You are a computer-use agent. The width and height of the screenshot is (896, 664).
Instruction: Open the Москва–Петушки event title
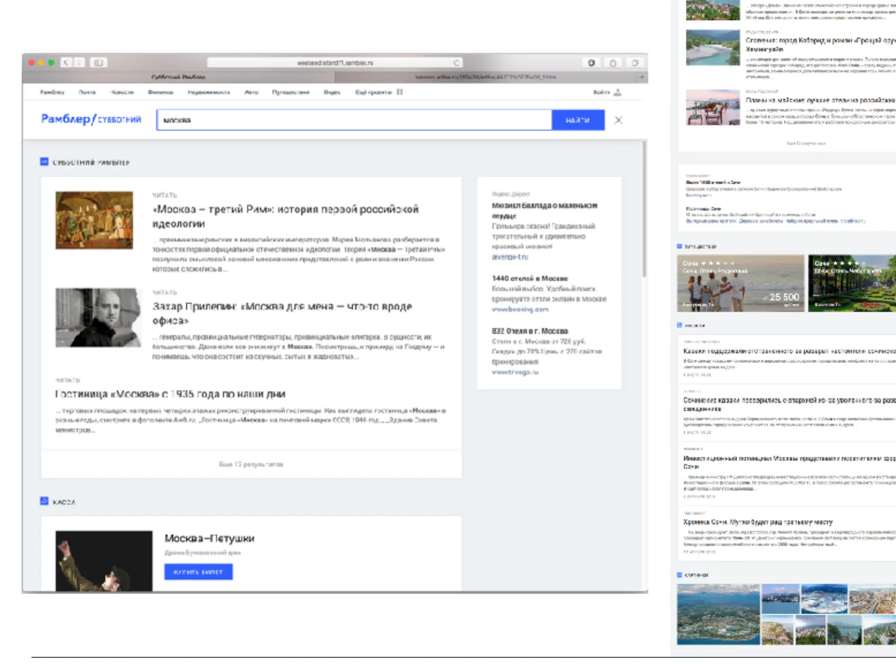(209, 538)
